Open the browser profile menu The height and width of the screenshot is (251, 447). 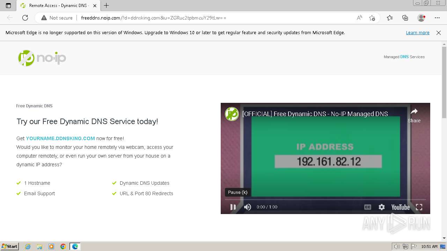point(422,18)
